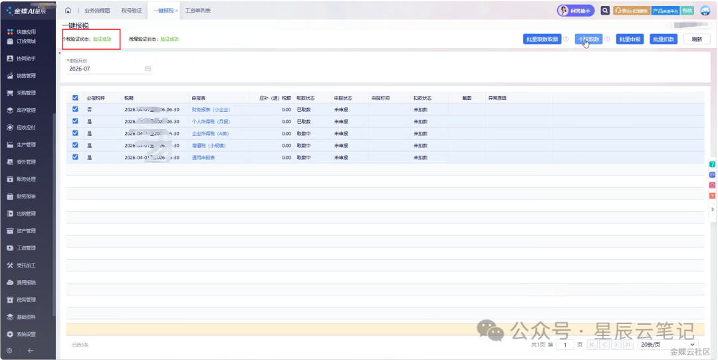This screenshot has height=360, width=718.
Task: Click 批量申报 button
Action: click(630, 39)
